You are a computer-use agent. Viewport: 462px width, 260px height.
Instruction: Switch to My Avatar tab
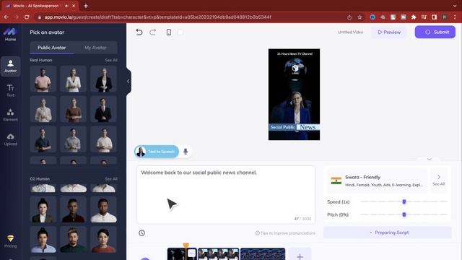click(95, 48)
